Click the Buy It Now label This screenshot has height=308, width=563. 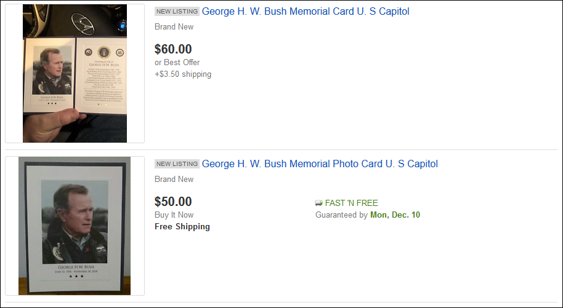[x=174, y=215]
